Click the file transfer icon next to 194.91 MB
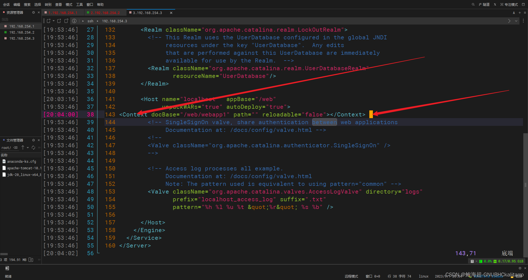This screenshot has height=280, width=528. pos(31,260)
